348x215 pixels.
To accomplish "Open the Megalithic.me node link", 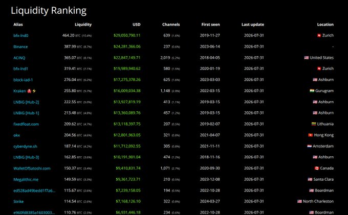I will coord(26,179).
